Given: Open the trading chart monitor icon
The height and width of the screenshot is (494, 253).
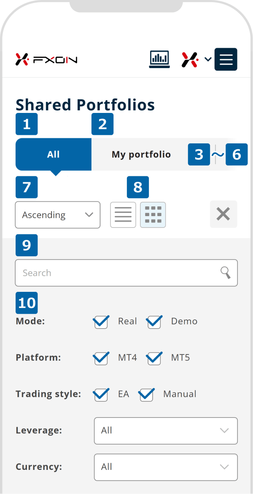Looking at the screenshot, I should coord(159,59).
